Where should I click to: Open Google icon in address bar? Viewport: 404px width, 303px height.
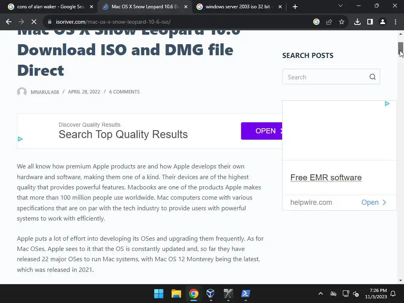tap(316, 22)
